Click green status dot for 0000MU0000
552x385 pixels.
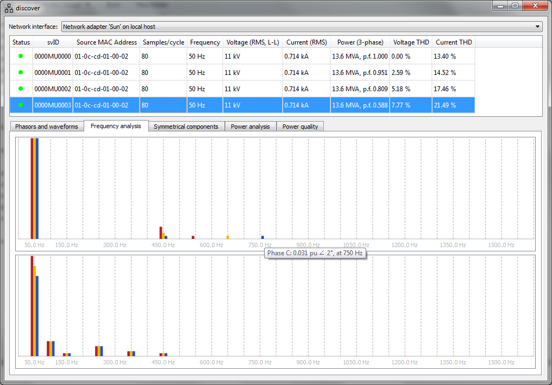tap(21, 56)
